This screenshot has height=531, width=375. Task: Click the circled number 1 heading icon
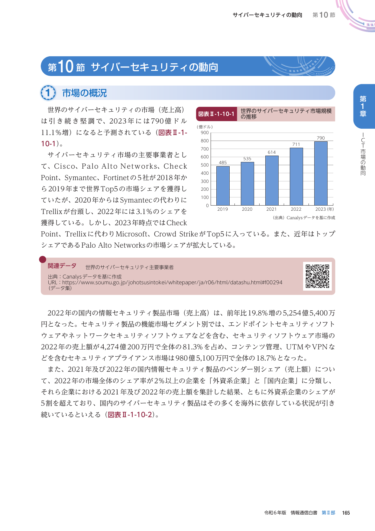[x=48, y=93]
